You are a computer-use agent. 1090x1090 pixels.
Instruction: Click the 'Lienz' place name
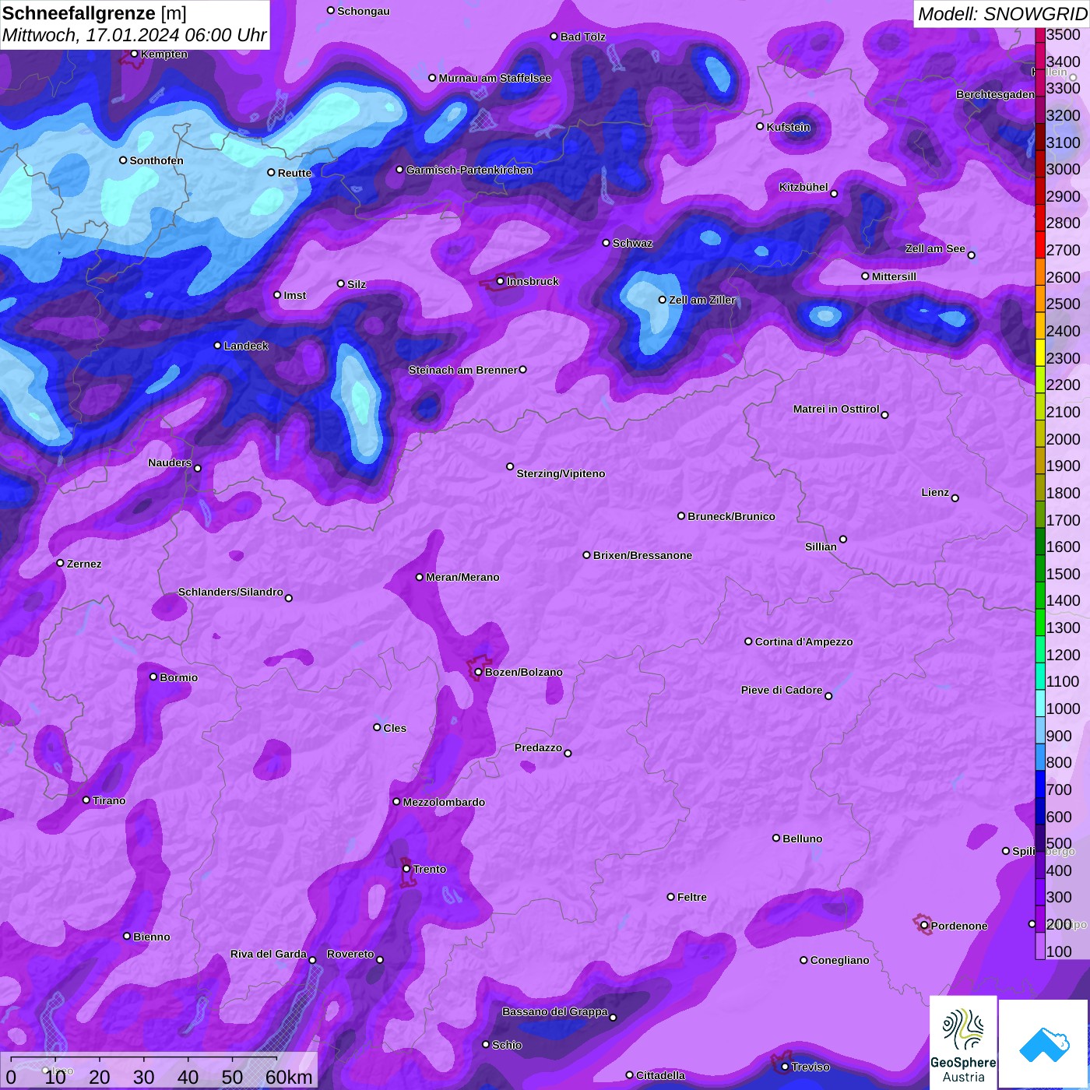coord(935,492)
